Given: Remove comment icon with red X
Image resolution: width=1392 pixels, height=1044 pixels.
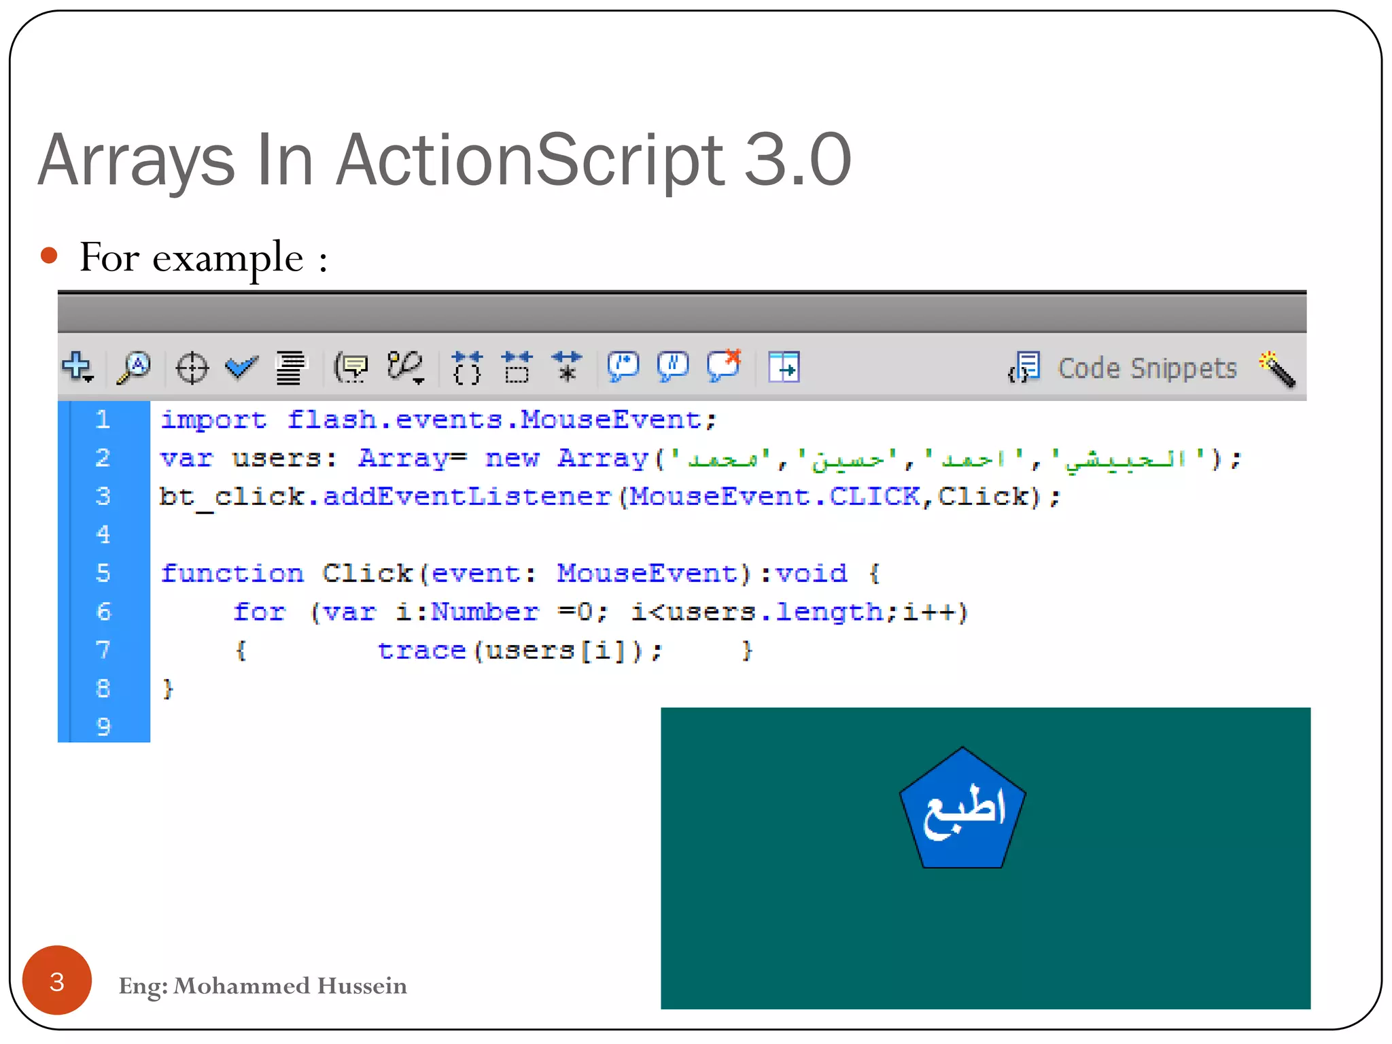Looking at the screenshot, I should click(x=724, y=366).
